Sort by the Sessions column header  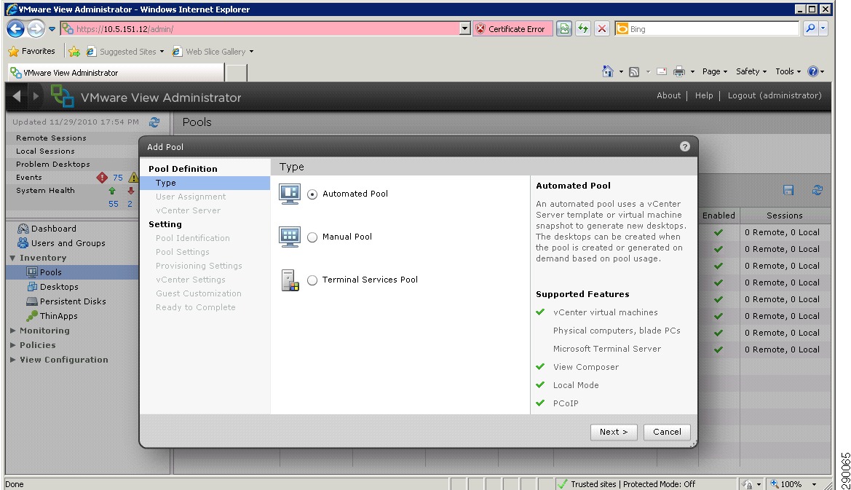coord(784,216)
